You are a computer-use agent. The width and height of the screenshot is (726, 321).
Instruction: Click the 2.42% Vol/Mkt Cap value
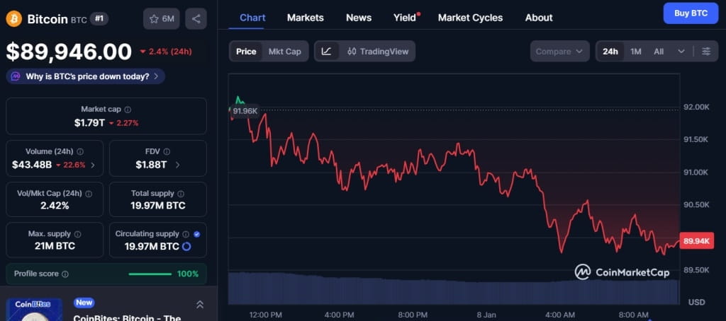(x=55, y=206)
